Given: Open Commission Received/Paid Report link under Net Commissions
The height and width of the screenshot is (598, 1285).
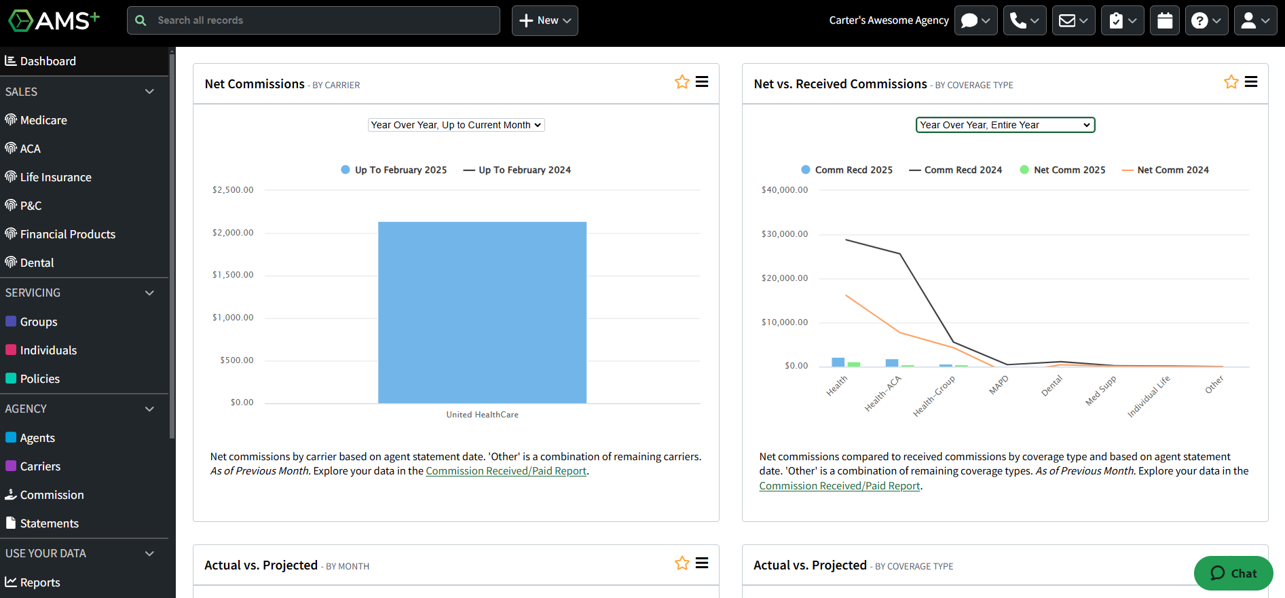Looking at the screenshot, I should tap(506, 471).
